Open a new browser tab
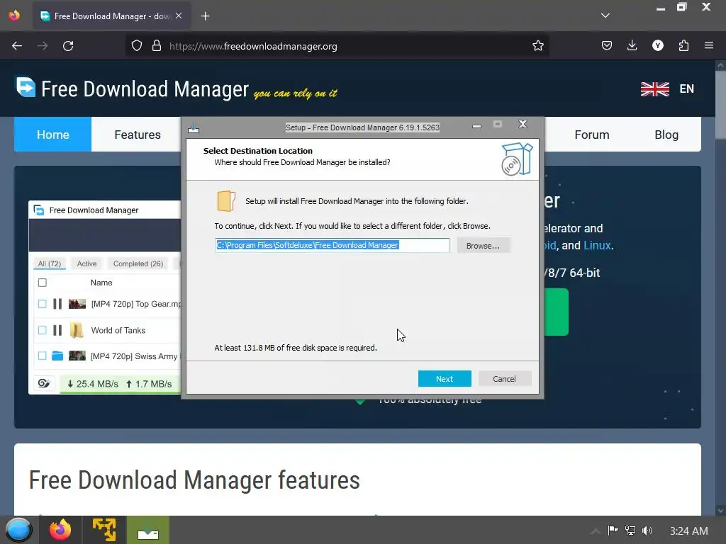This screenshot has height=544, width=726. pyautogui.click(x=205, y=16)
